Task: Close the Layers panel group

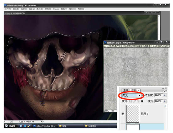Action: (x=166, y=88)
